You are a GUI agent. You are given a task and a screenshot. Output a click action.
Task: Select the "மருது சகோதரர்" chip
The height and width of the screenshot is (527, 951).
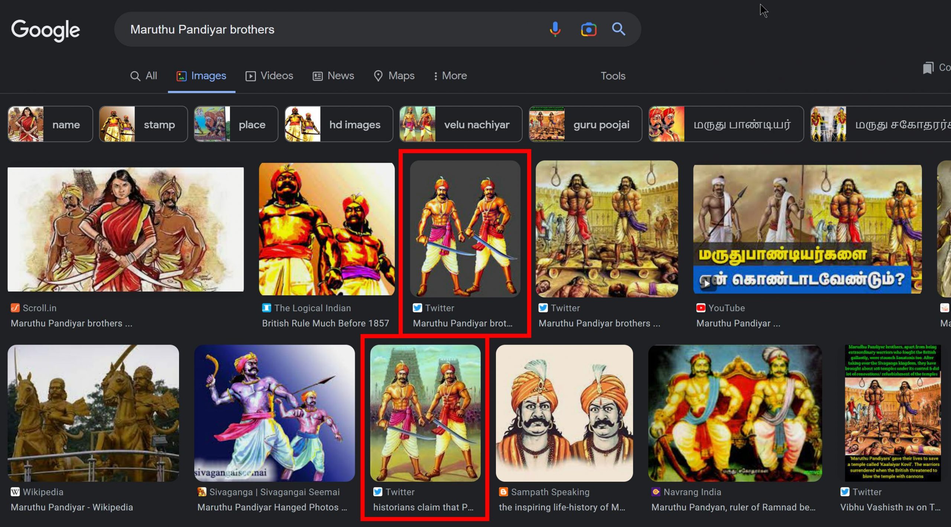pos(880,124)
